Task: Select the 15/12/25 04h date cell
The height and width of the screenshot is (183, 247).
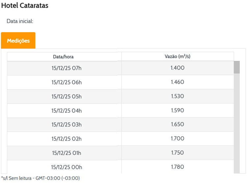Action: pos(67,110)
